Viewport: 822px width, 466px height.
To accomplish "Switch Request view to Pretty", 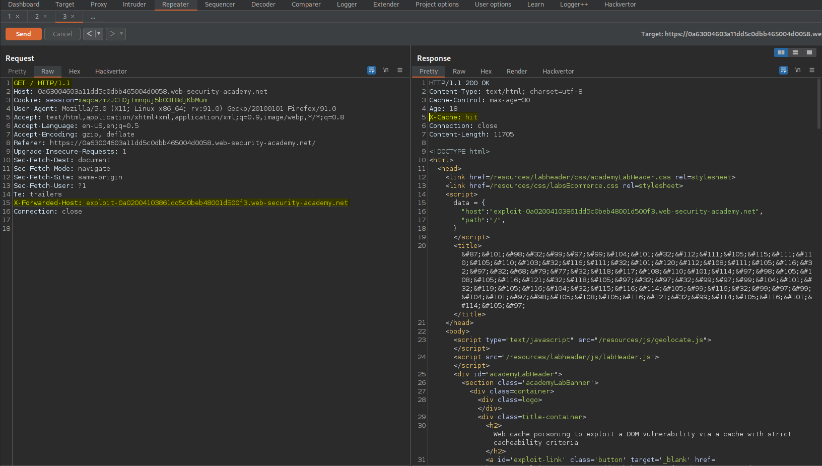I will [x=17, y=72].
